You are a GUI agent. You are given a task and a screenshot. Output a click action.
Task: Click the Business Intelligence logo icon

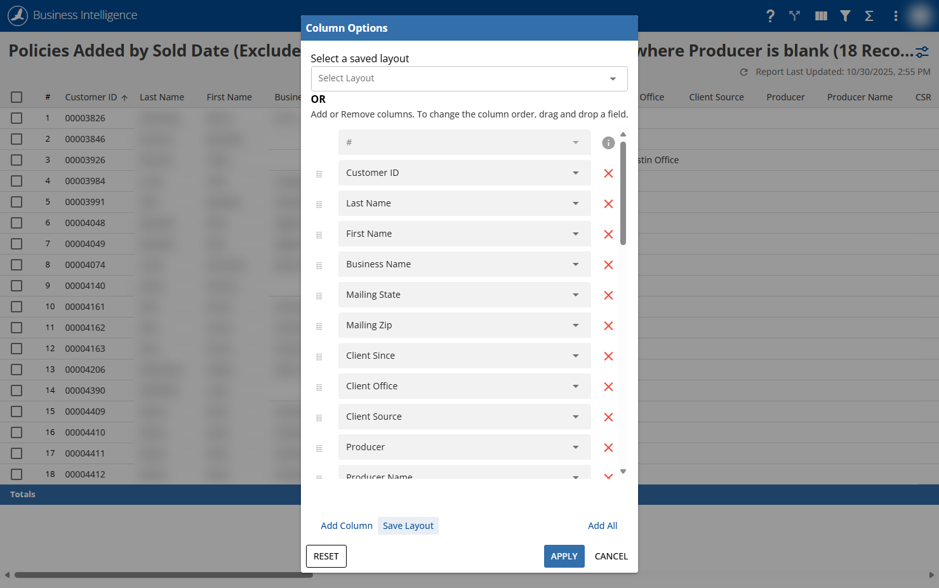tap(18, 15)
